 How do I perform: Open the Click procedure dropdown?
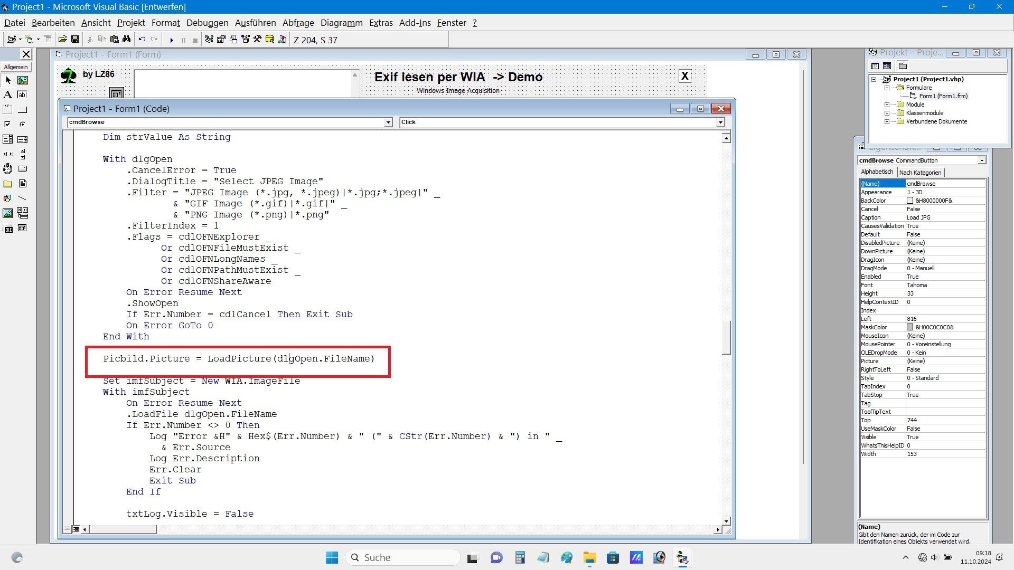tap(720, 122)
